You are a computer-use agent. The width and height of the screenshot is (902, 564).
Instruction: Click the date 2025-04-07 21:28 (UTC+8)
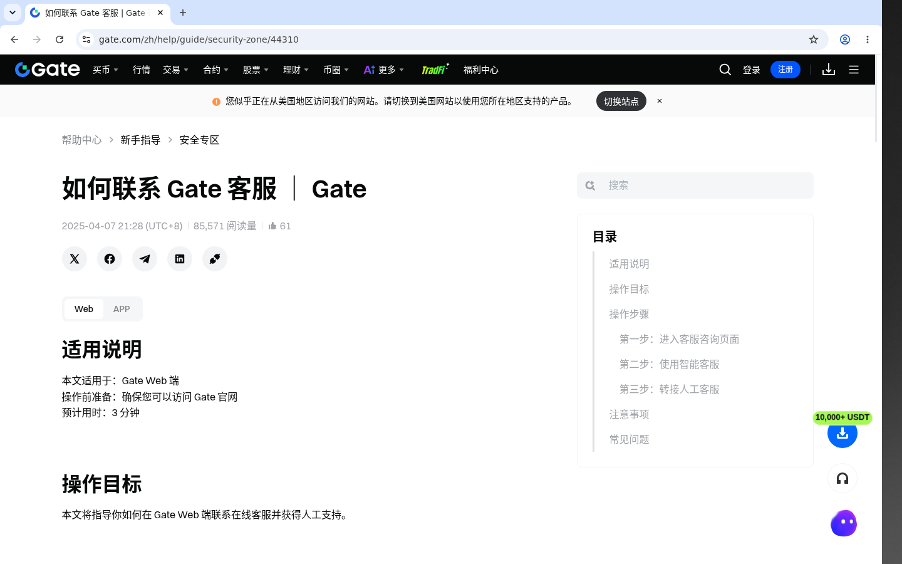[x=122, y=226]
